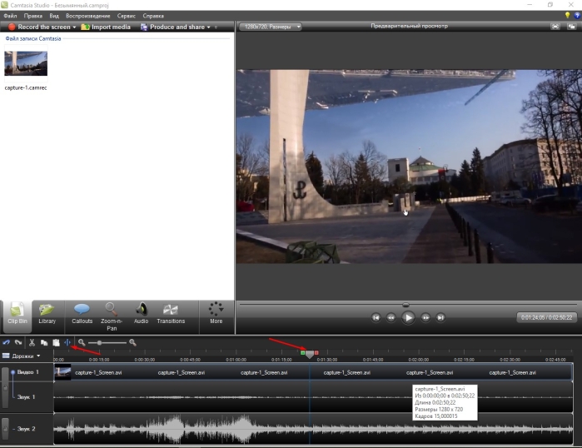This screenshot has height=448, width=582.
Task: Click the preview video canvas
Action: (409, 167)
